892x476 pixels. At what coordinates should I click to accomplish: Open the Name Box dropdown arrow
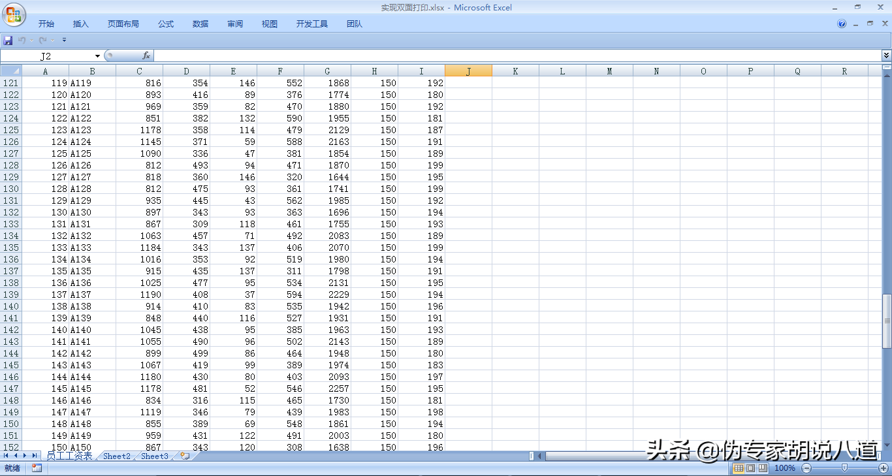coord(98,56)
